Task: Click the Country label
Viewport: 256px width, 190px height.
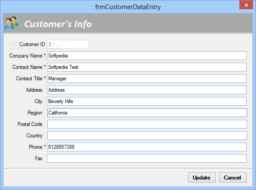Action: point(34,136)
